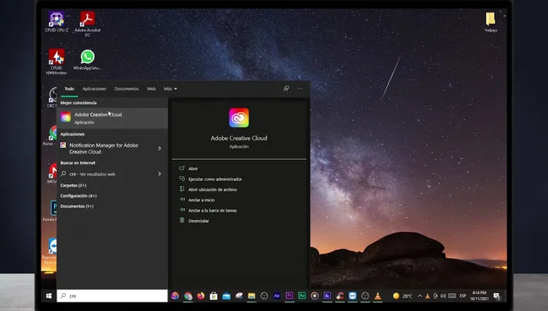Choose Desinstalar for Creative Cloud
Viewport: 548px width, 311px height.
pos(198,221)
